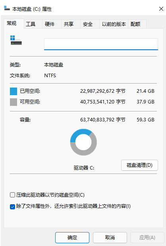Screen dimensions: 166x246
Task: Click the 确定 button
Action: (x=72, y=238)
